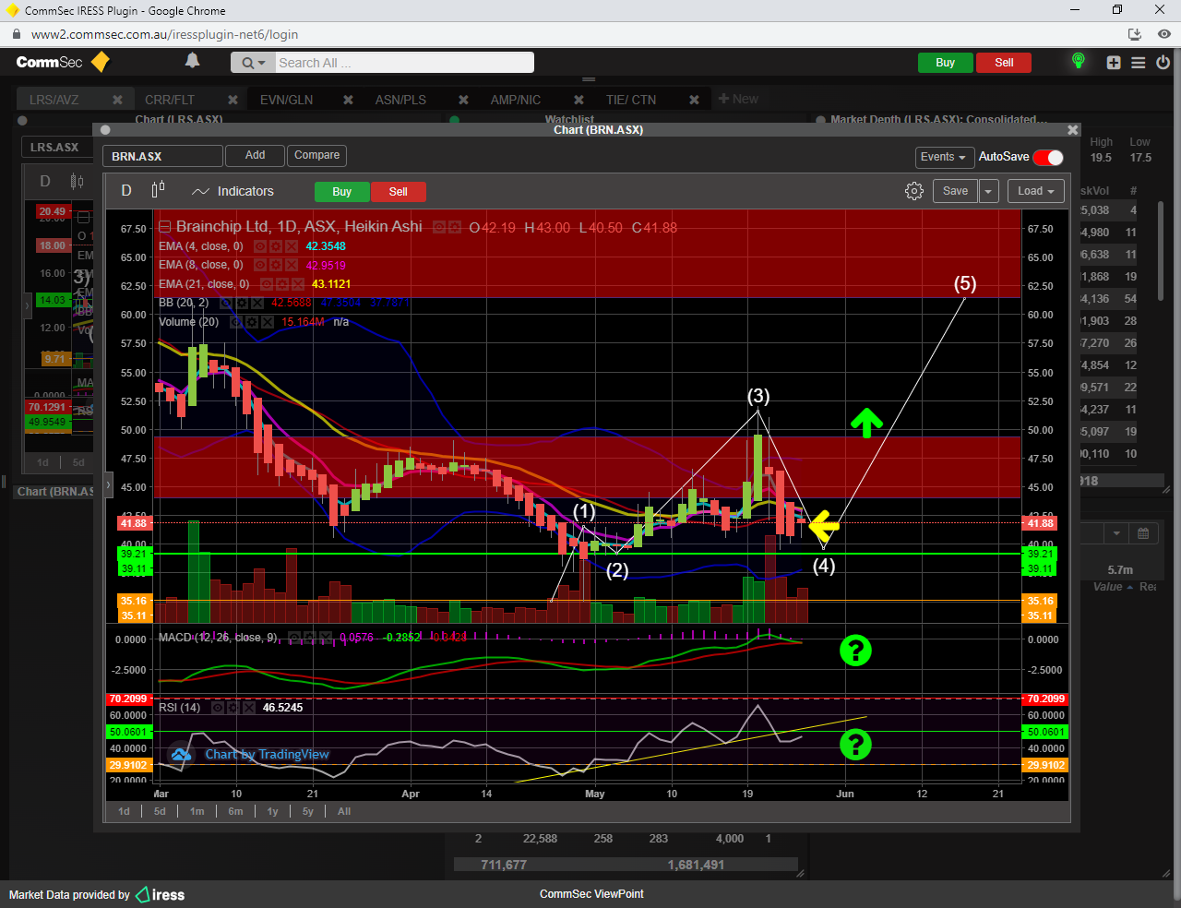Open settings for EMA (4, close, 0)
Screen dimensions: 1181x908
276,246
